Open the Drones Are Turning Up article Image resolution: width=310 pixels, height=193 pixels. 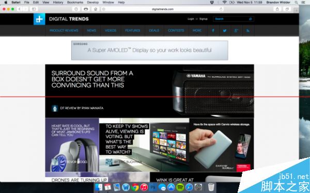(79, 180)
